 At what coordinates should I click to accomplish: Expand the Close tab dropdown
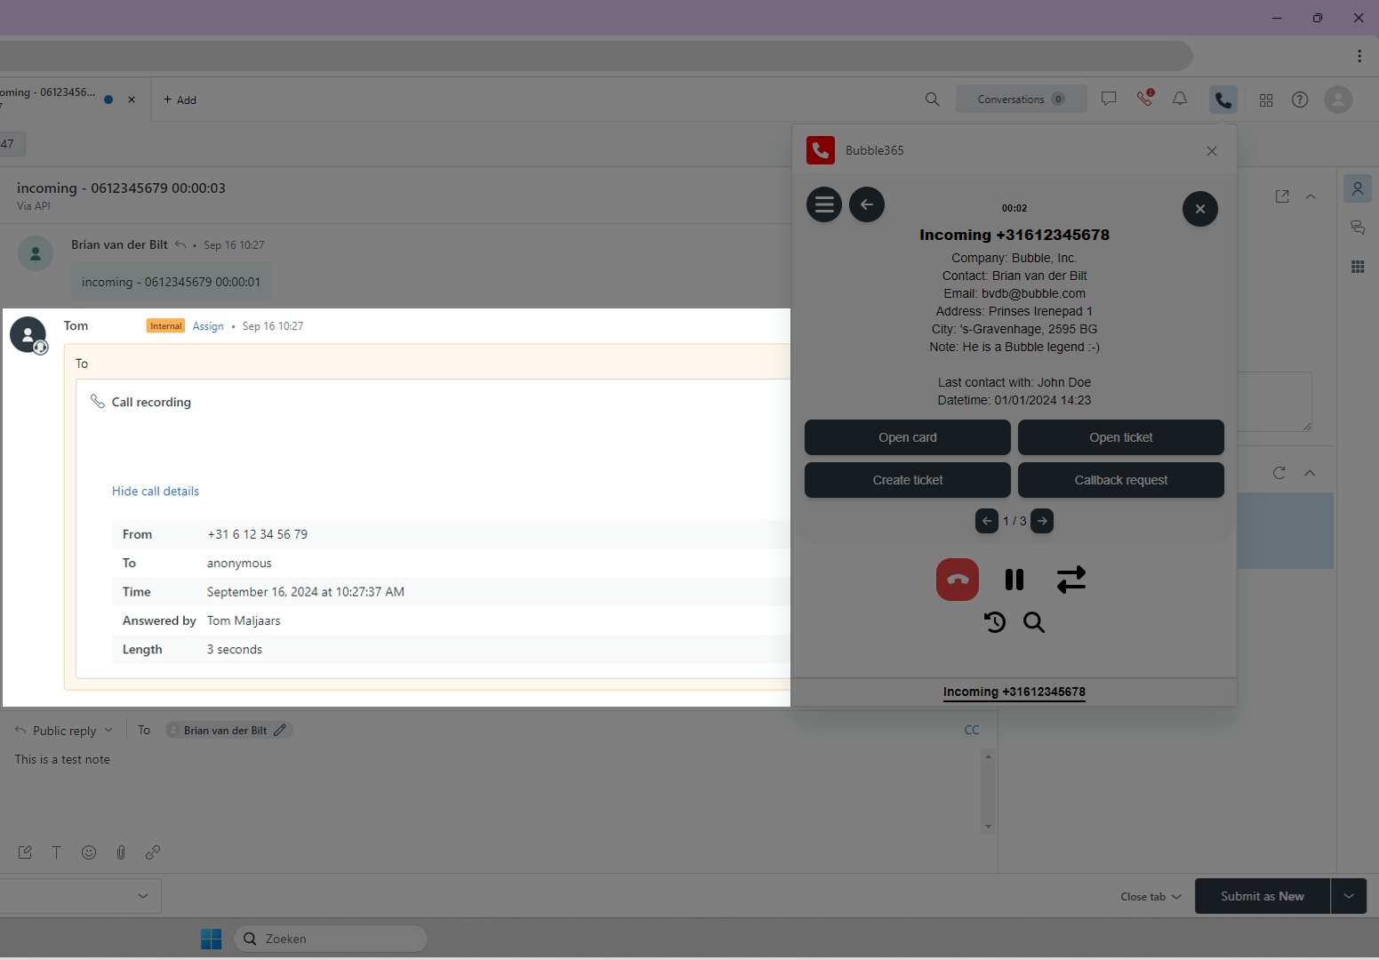1151,897
